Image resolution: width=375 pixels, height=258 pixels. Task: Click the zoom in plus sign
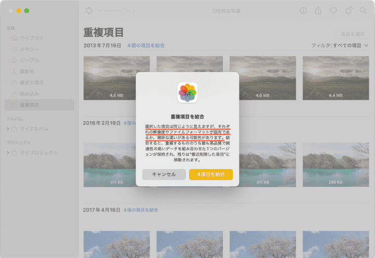click(x=134, y=11)
